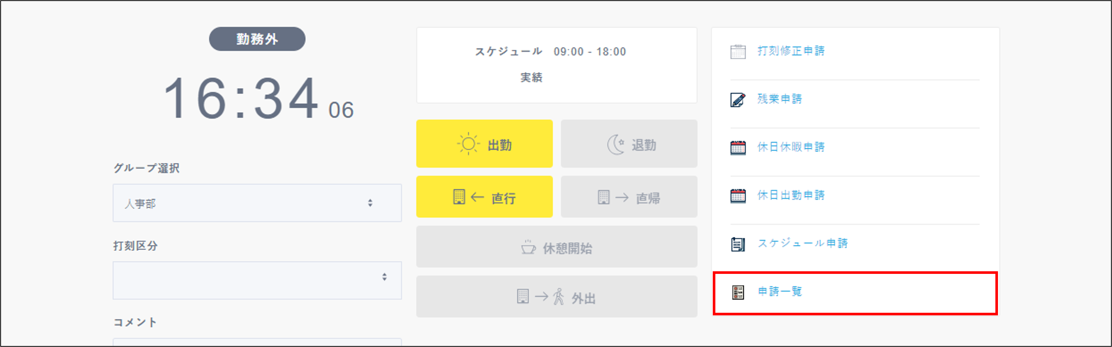1112x347 pixels.
Task: Open the グループ選択 dropdown showing 人事部
Action: pos(257,203)
